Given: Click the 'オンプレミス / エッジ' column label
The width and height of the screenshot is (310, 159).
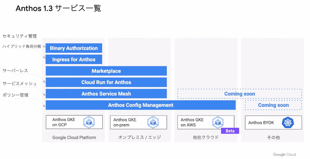Looking at the screenshot, I should [x=139, y=137].
